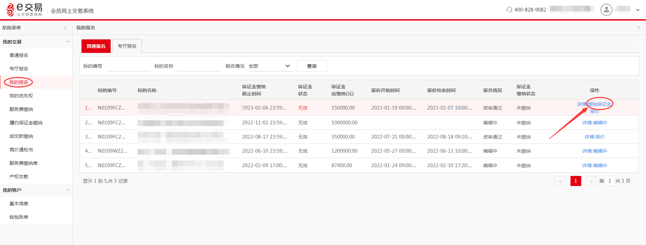Select 2023-02-07 10:00 end time cell
The width and height of the screenshot is (646, 245).
[x=449, y=108]
